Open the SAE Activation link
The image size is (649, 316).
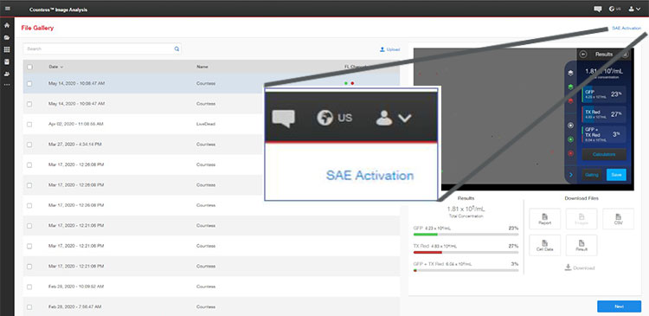coord(627,29)
